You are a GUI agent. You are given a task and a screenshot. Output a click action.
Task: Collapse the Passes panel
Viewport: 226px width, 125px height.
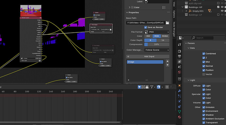point(186,43)
